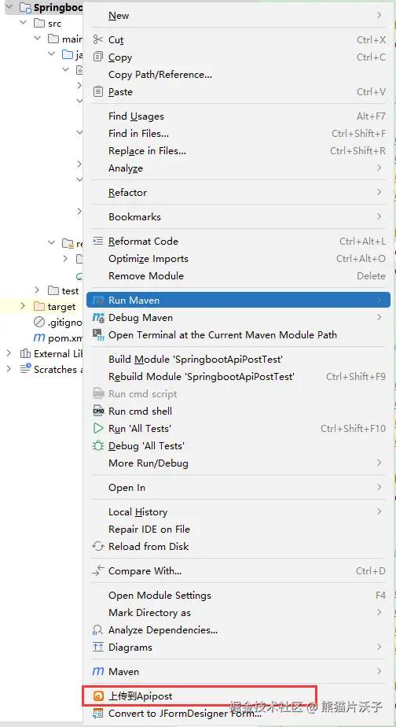396x727 pixels.
Task: Click the Open Terminal Maven icon
Action: click(98, 334)
